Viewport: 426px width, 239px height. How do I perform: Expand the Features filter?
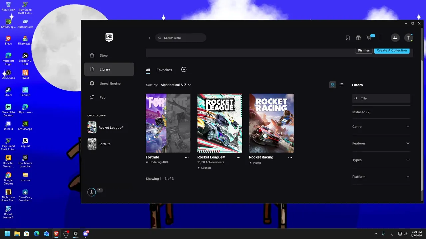click(x=381, y=143)
